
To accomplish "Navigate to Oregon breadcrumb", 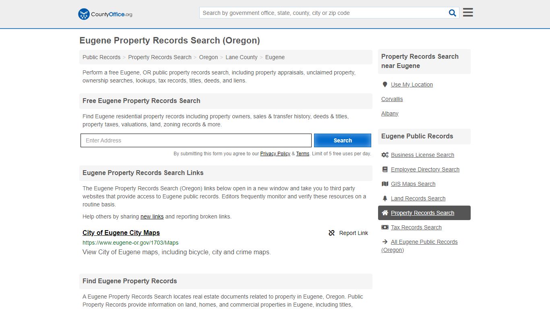I will pyautogui.click(x=209, y=57).
